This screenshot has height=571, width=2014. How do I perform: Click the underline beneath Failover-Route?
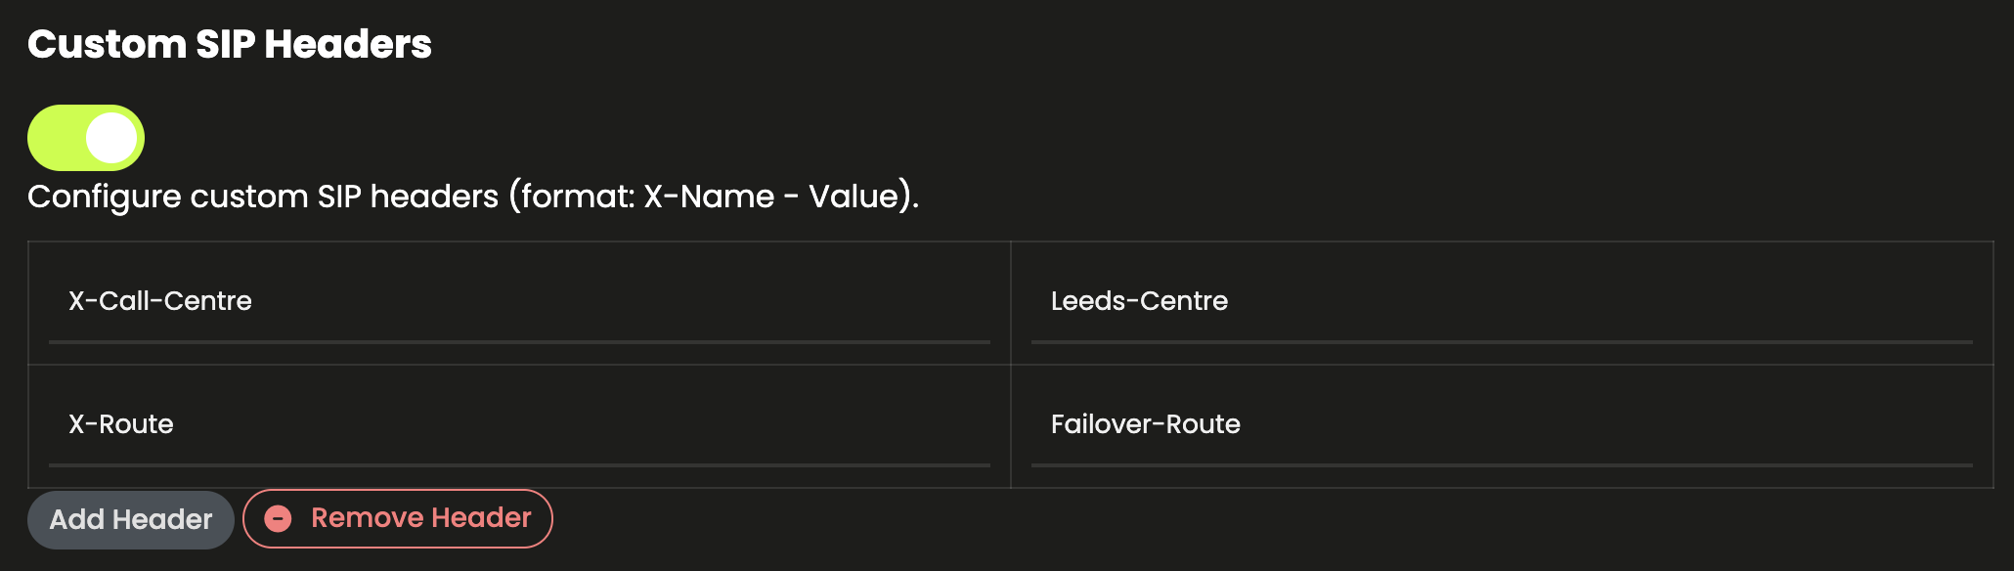coord(1502,465)
